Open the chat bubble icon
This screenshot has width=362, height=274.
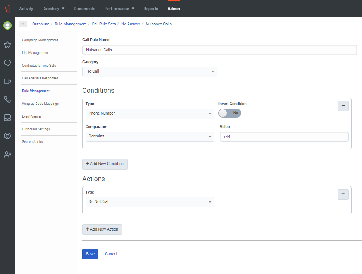point(7,63)
